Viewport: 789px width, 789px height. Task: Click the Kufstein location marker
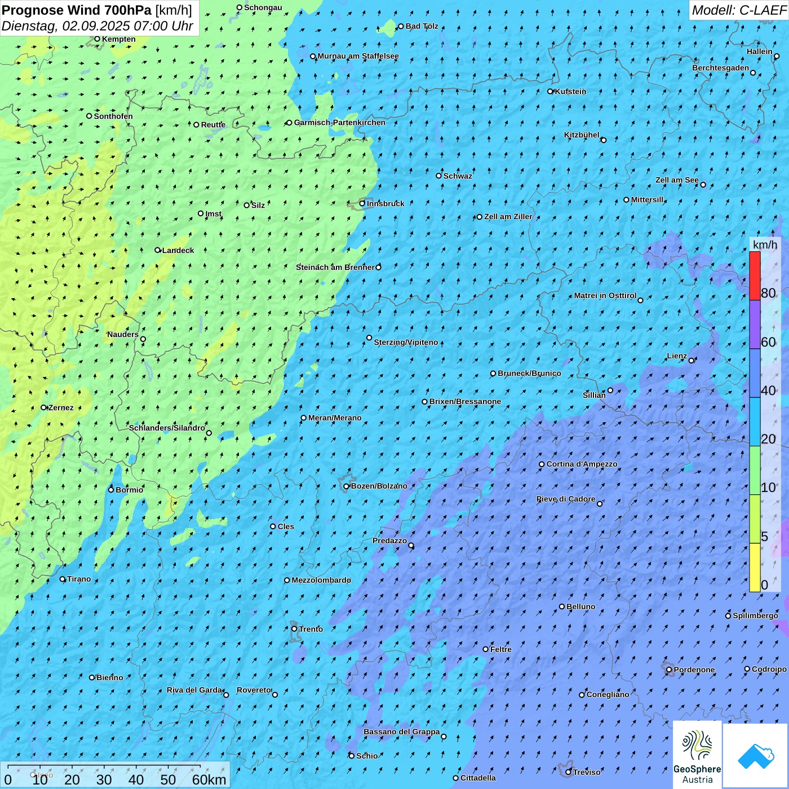[551, 91]
